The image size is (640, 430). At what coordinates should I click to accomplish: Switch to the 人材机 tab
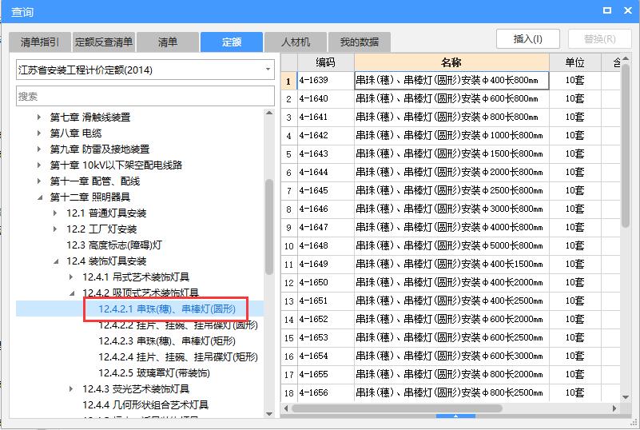click(296, 42)
